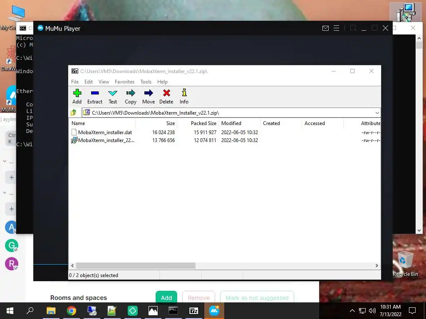Open the Edit menu

[89, 82]
